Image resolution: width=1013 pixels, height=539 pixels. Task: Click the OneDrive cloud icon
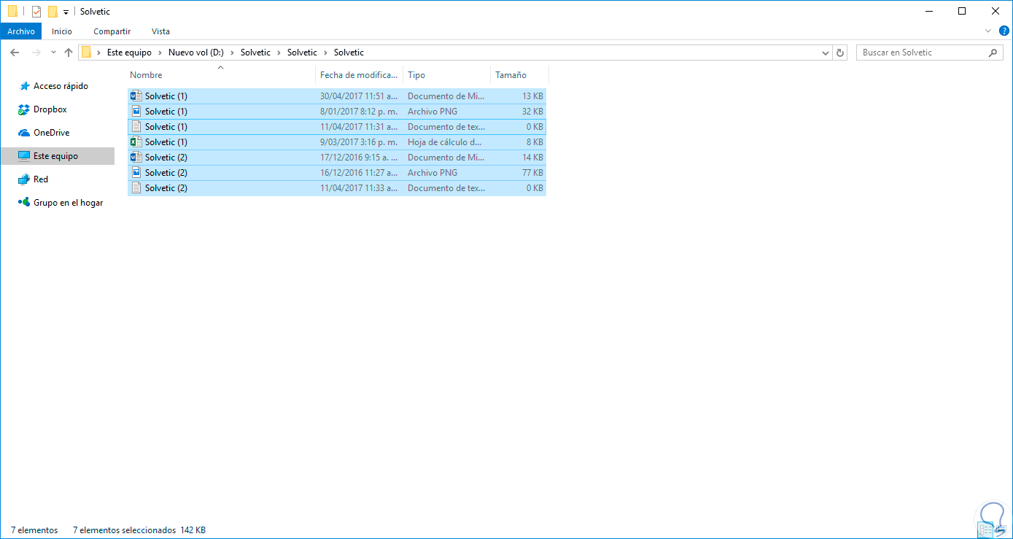(23, 133)
